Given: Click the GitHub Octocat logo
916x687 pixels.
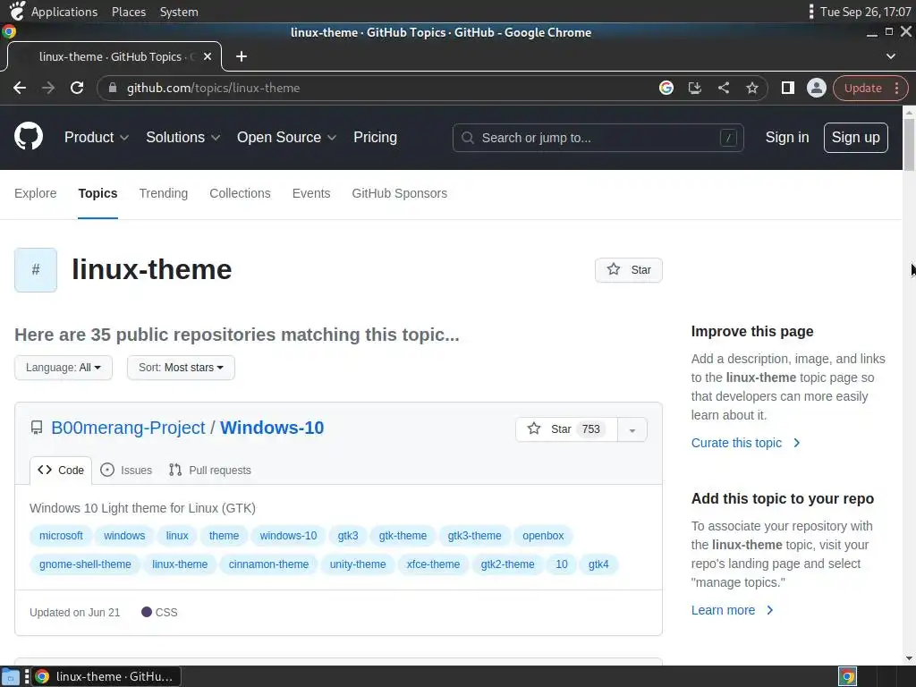Looking at the screenshot, I should (x=29, y=137).
